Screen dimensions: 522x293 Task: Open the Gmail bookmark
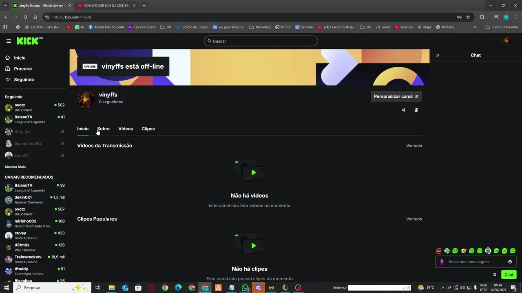click(383, 27)
